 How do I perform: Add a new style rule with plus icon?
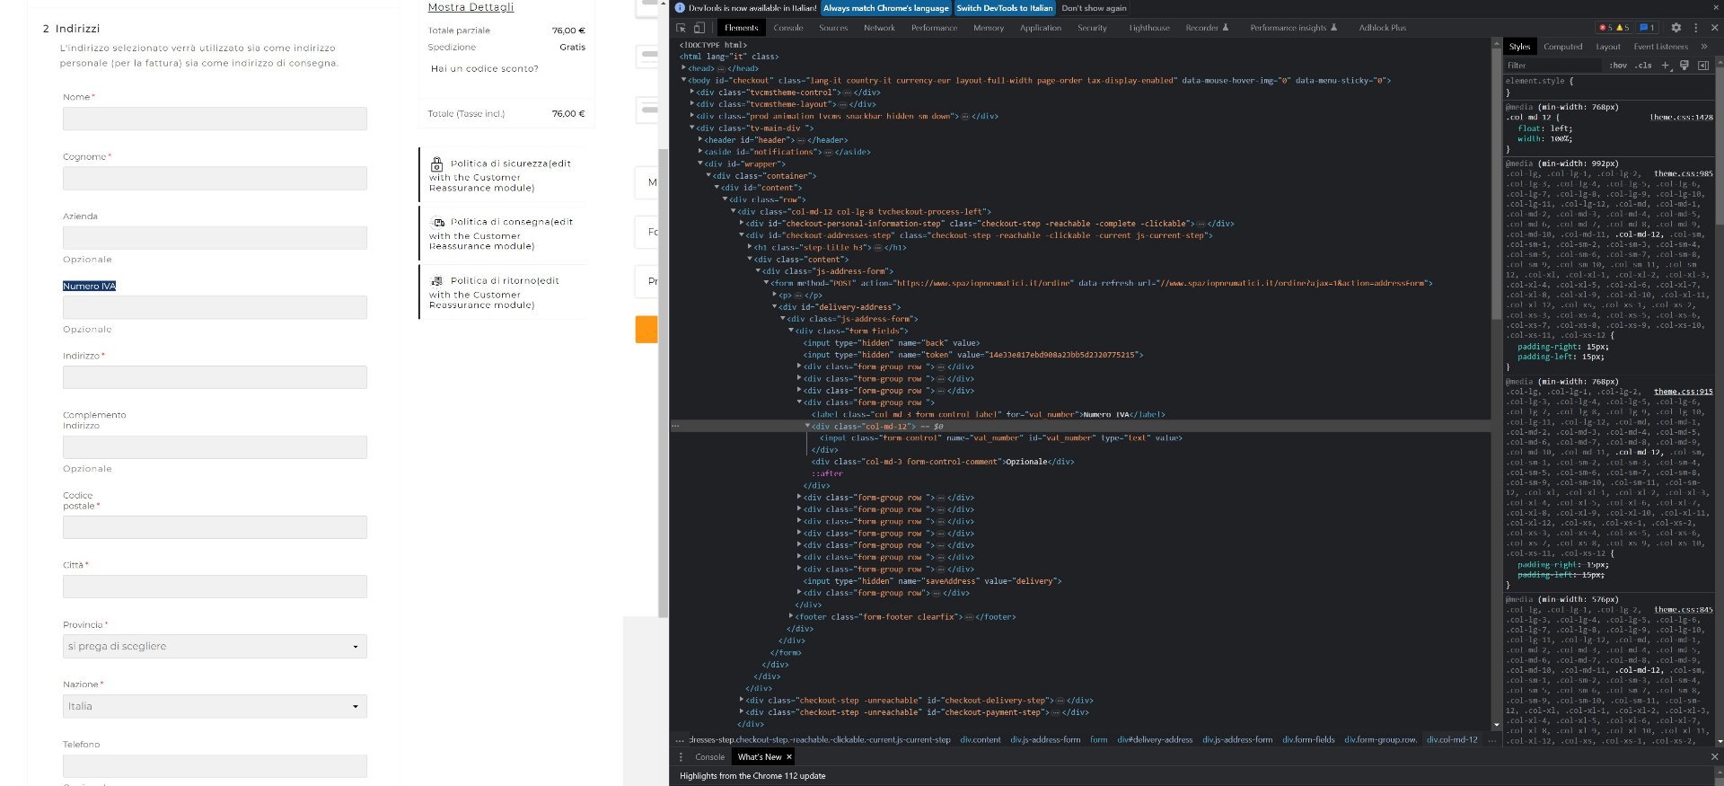(1666, 66)
